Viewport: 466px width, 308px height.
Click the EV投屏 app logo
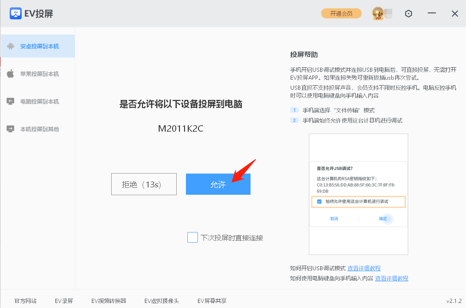(x=16, y=13)
